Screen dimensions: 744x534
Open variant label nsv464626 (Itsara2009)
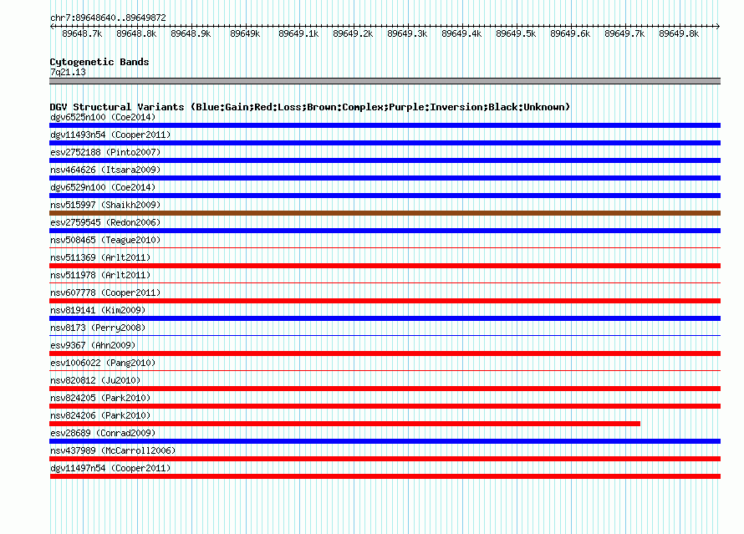(x=105, y=170)
